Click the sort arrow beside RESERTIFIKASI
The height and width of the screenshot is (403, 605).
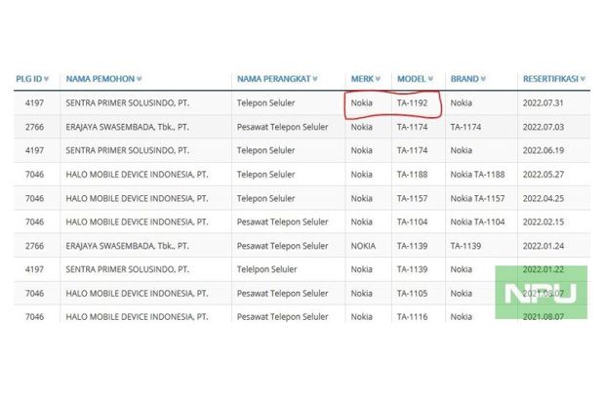tap(583, 79)
